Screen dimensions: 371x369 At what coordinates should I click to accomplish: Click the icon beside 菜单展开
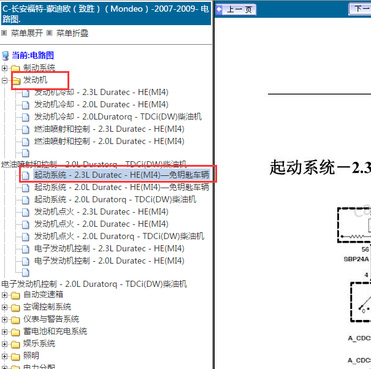4,33
